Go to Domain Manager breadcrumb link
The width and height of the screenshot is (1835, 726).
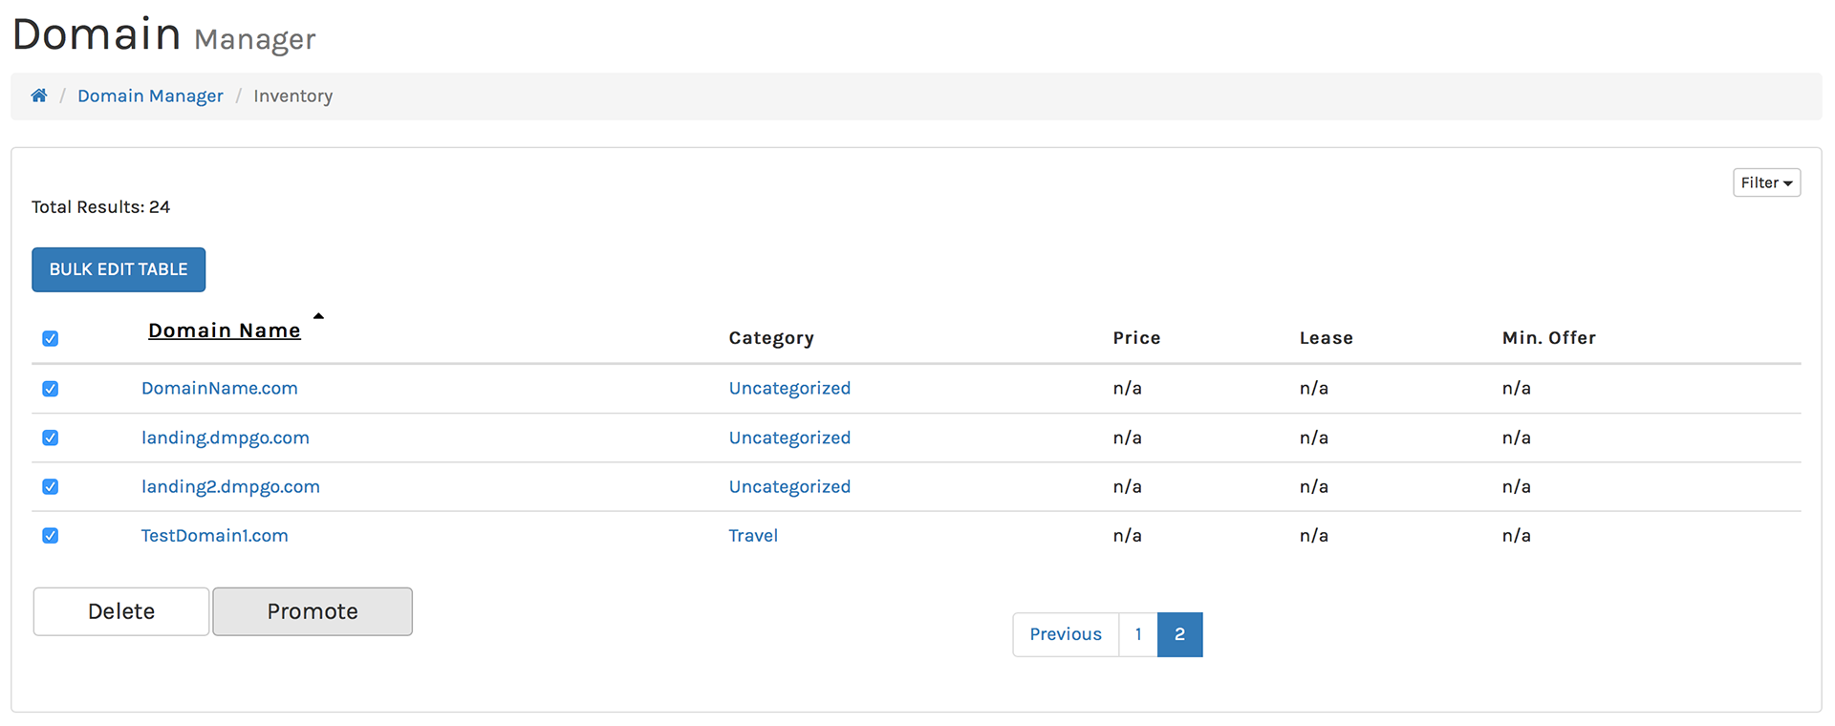coord(150,96)
